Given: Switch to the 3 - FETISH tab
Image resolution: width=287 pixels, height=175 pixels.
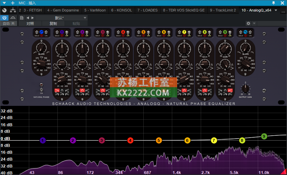Looking at the screenshot, I should (x=32, y=10).
